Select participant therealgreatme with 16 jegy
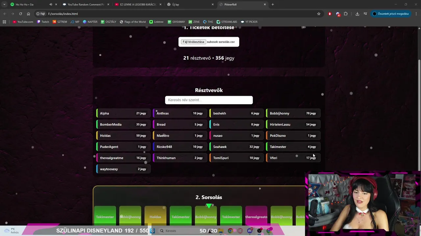Image resolution: width=421 pixels, height=236 pixels. pos(123,158)
